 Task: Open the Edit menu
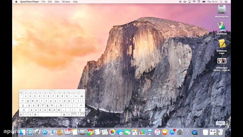[x=50, y=2]
